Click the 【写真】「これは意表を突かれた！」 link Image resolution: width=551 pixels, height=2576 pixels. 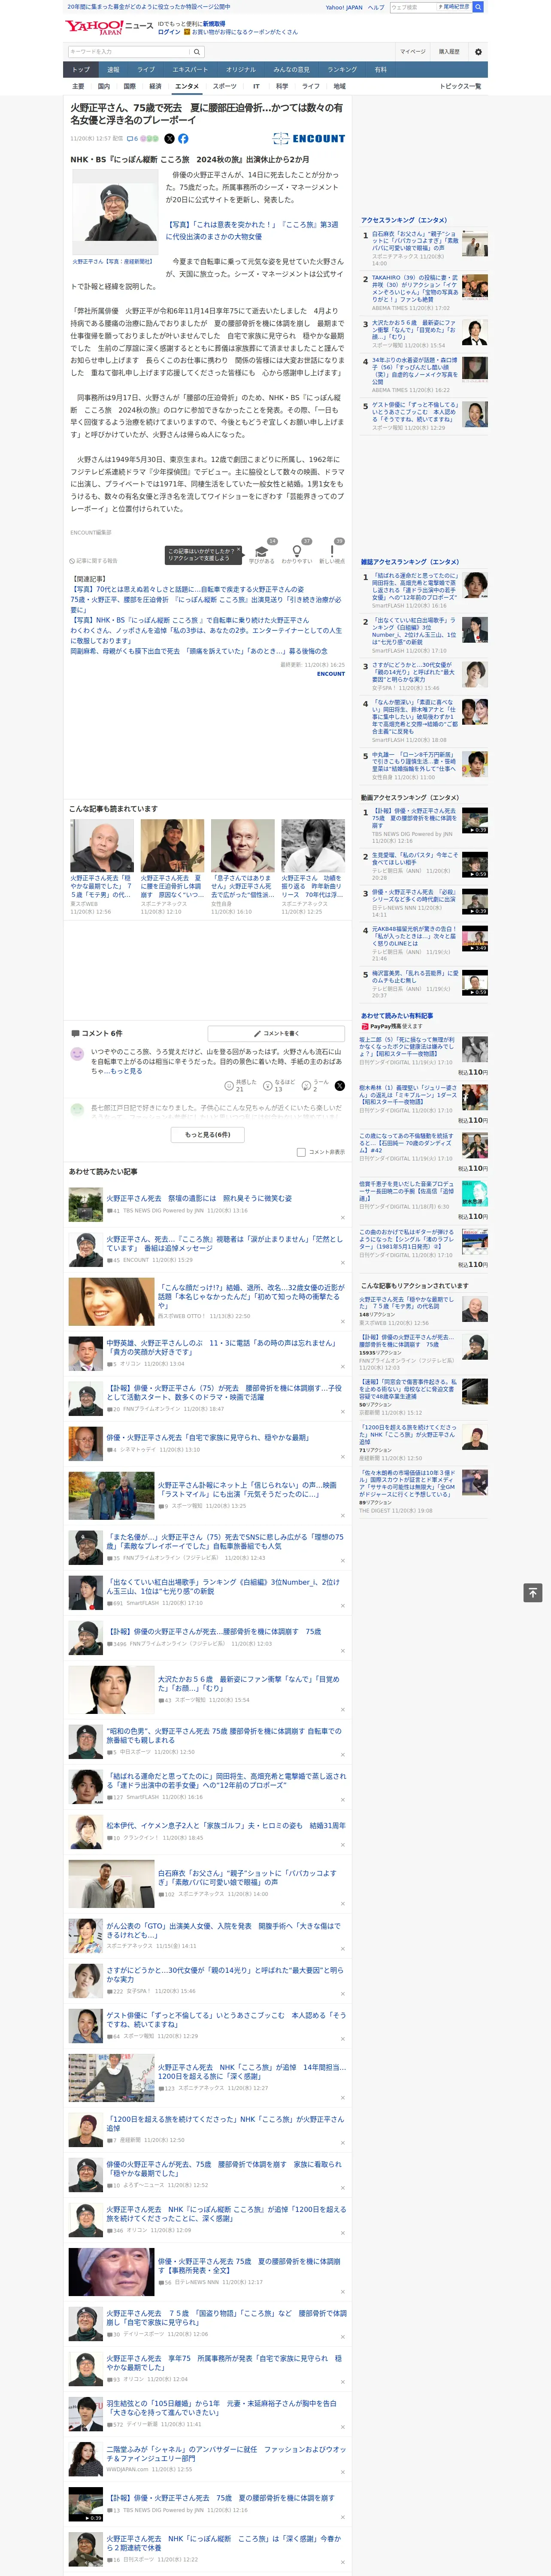pos(252,230)
